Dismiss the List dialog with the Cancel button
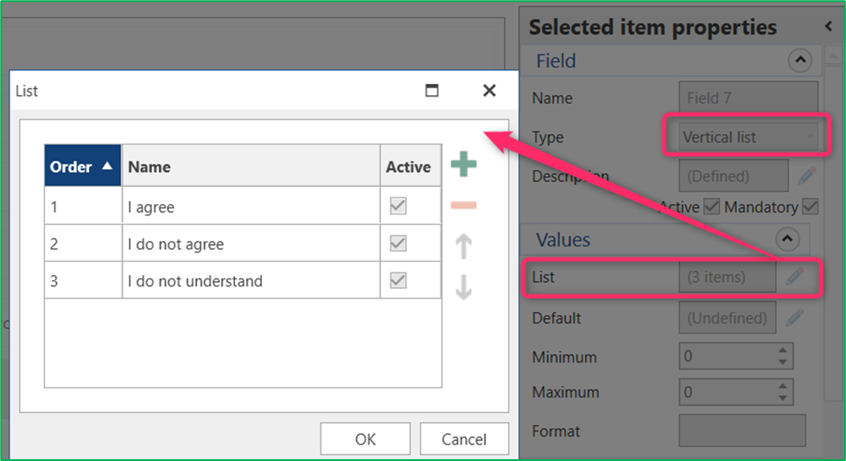The height and width of the screenshot is (461, 846). coord(464,439)
